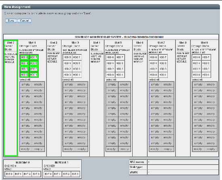Screen dimensions: 222x180
Task: Select HDD 7 in Slot 7
Action: [163, 57]
